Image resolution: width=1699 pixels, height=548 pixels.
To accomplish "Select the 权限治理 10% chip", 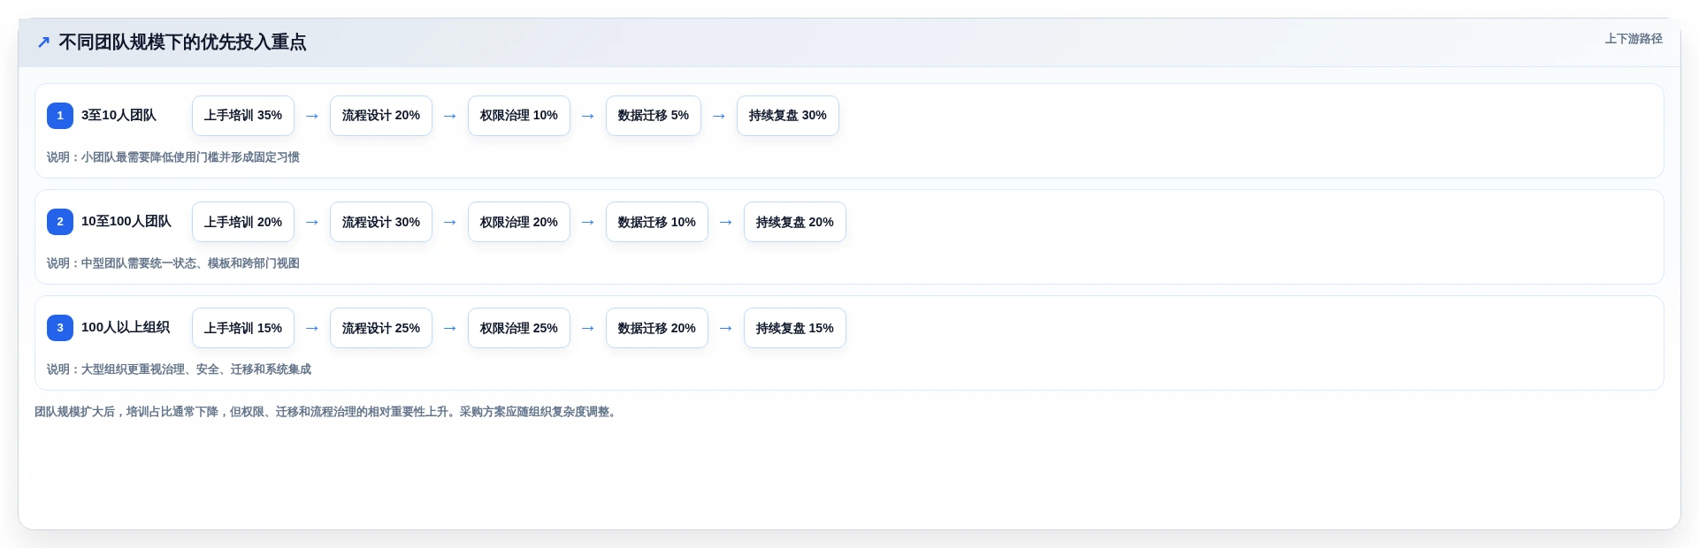I will tap(519, 116).
